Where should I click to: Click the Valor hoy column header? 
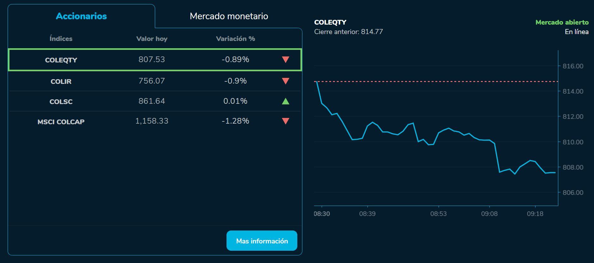(152, 39)
